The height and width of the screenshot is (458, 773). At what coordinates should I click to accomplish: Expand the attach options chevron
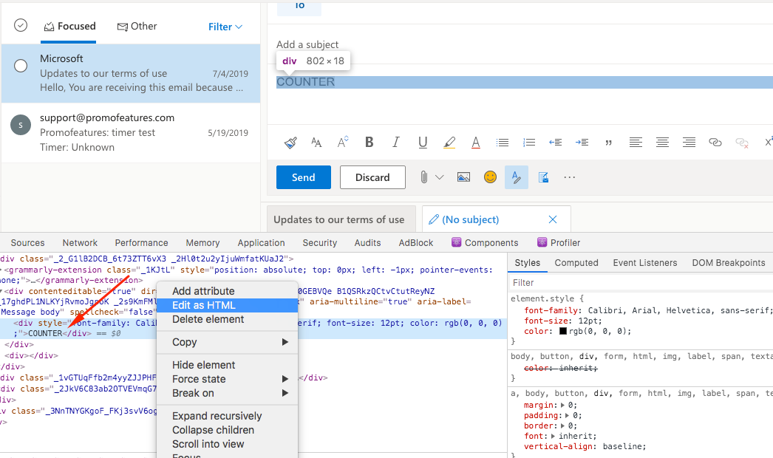440,177
